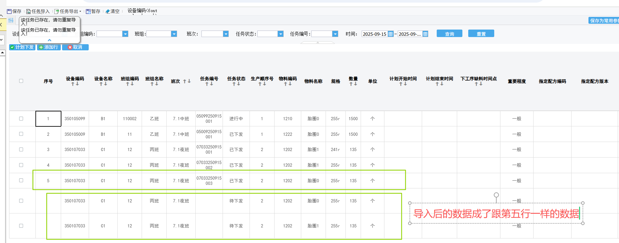Sort 生产顺序号 column using its arrows

pyautogui.click(x=262, y=84)
